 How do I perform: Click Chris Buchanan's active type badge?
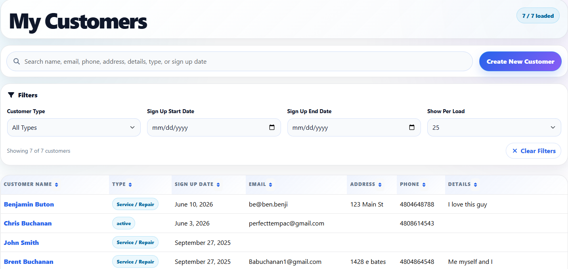coord(124,223)
